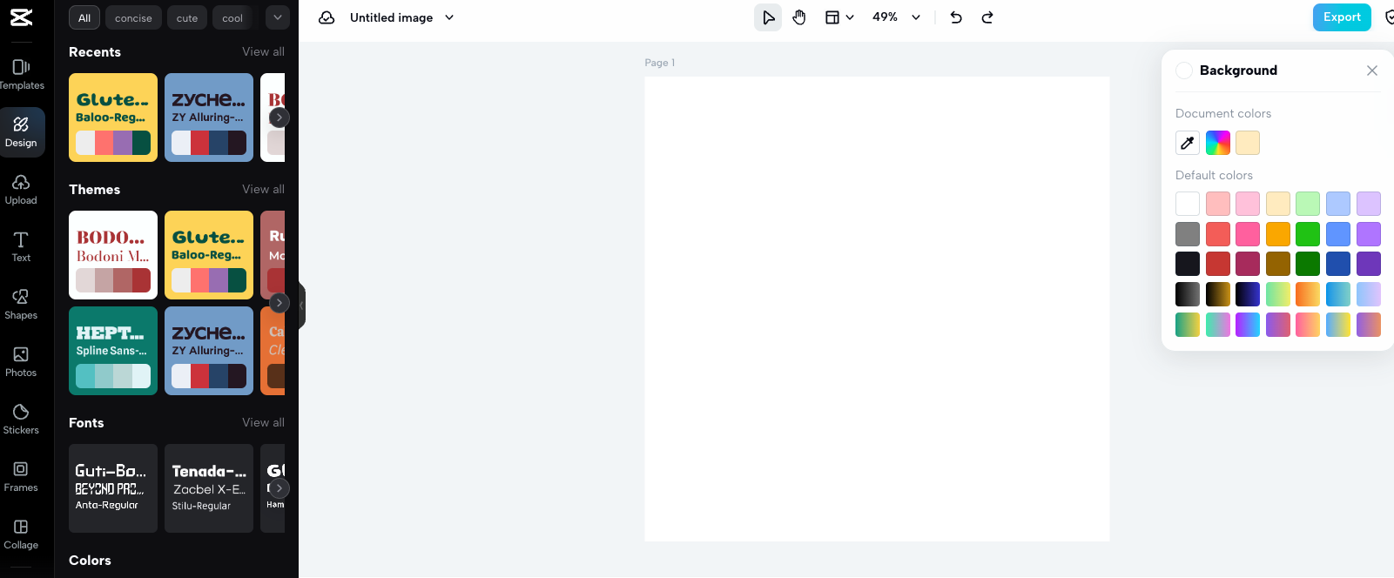Open the Shapes sidebar panel

[x=21, y=305]
